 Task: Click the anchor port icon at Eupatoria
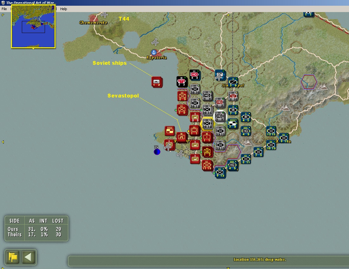click(153, 52)
